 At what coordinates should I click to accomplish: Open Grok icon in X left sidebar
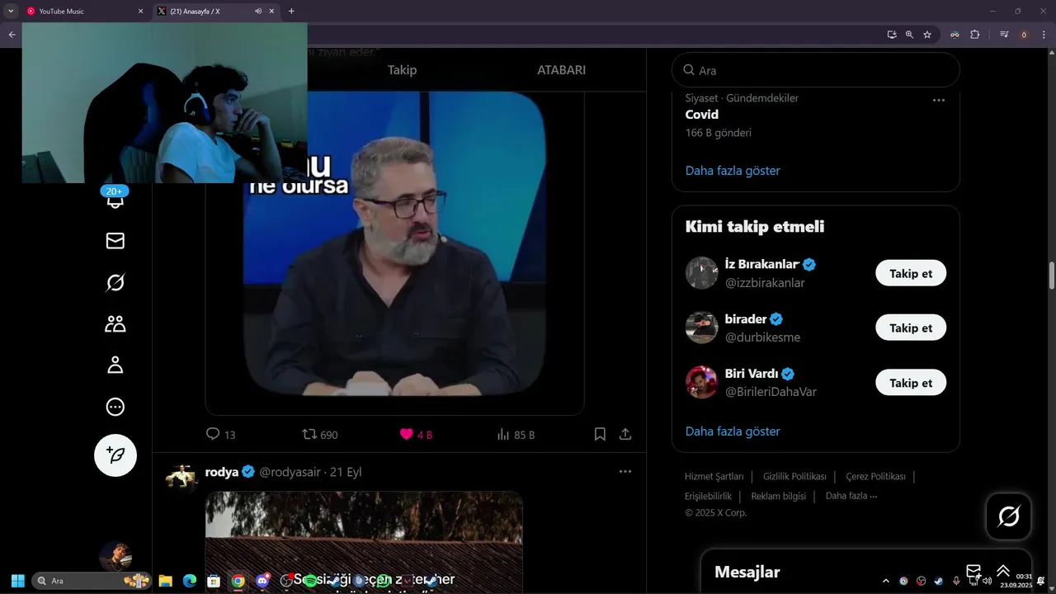[x=115, y=283]
